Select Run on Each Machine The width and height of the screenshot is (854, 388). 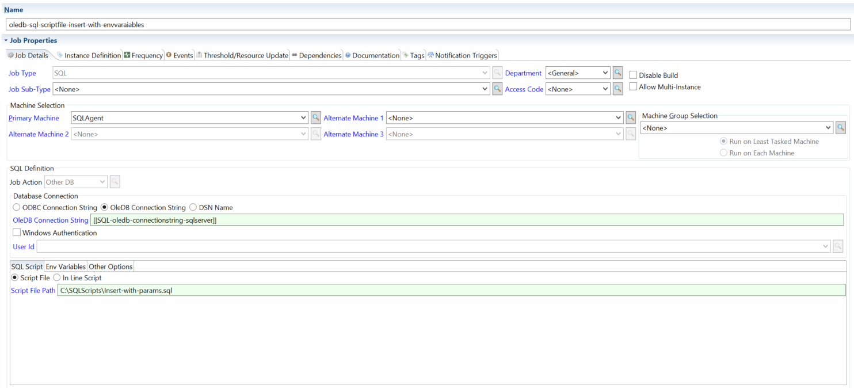coord(723,153)
